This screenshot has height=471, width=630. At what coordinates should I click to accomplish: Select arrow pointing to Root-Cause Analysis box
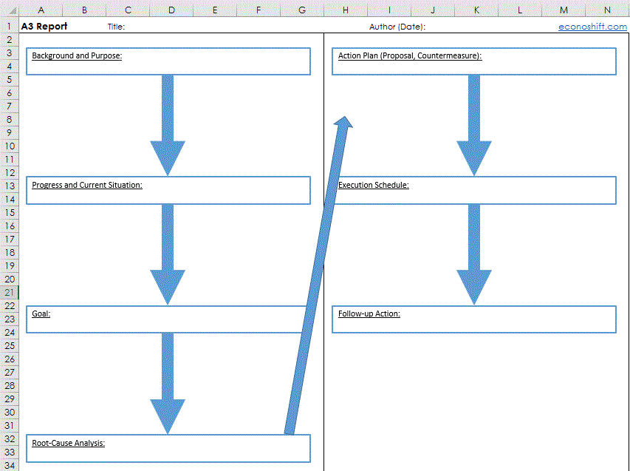point(168,384)
